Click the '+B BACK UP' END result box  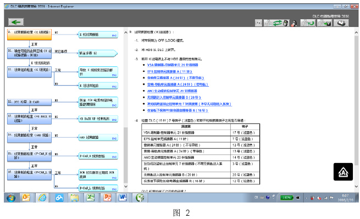click(x=98, y=119)
